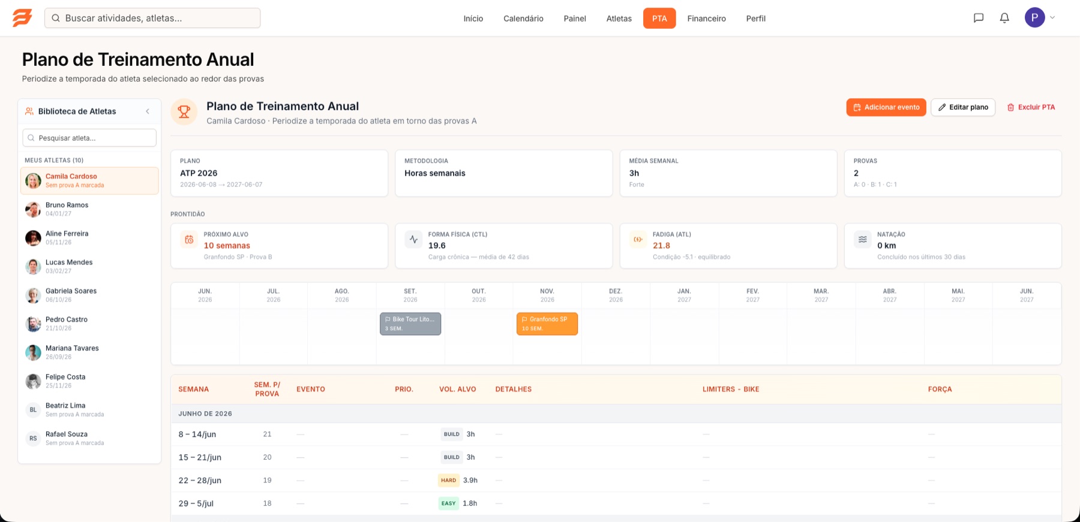Click the EASY volume badge

click(449, 503)
